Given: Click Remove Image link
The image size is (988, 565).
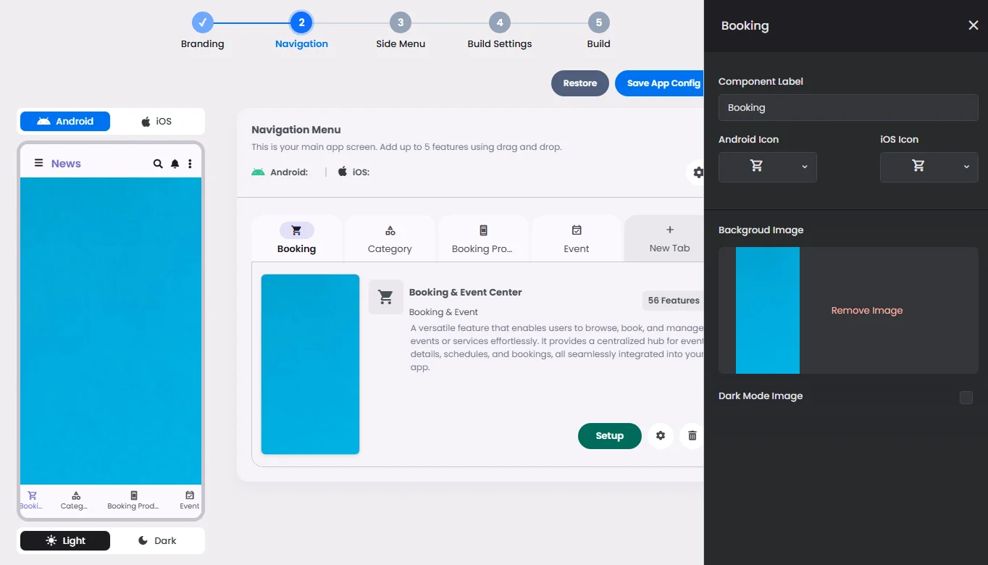Looking at the screenshot, I should pyautogui.click(x=867, y=310).
